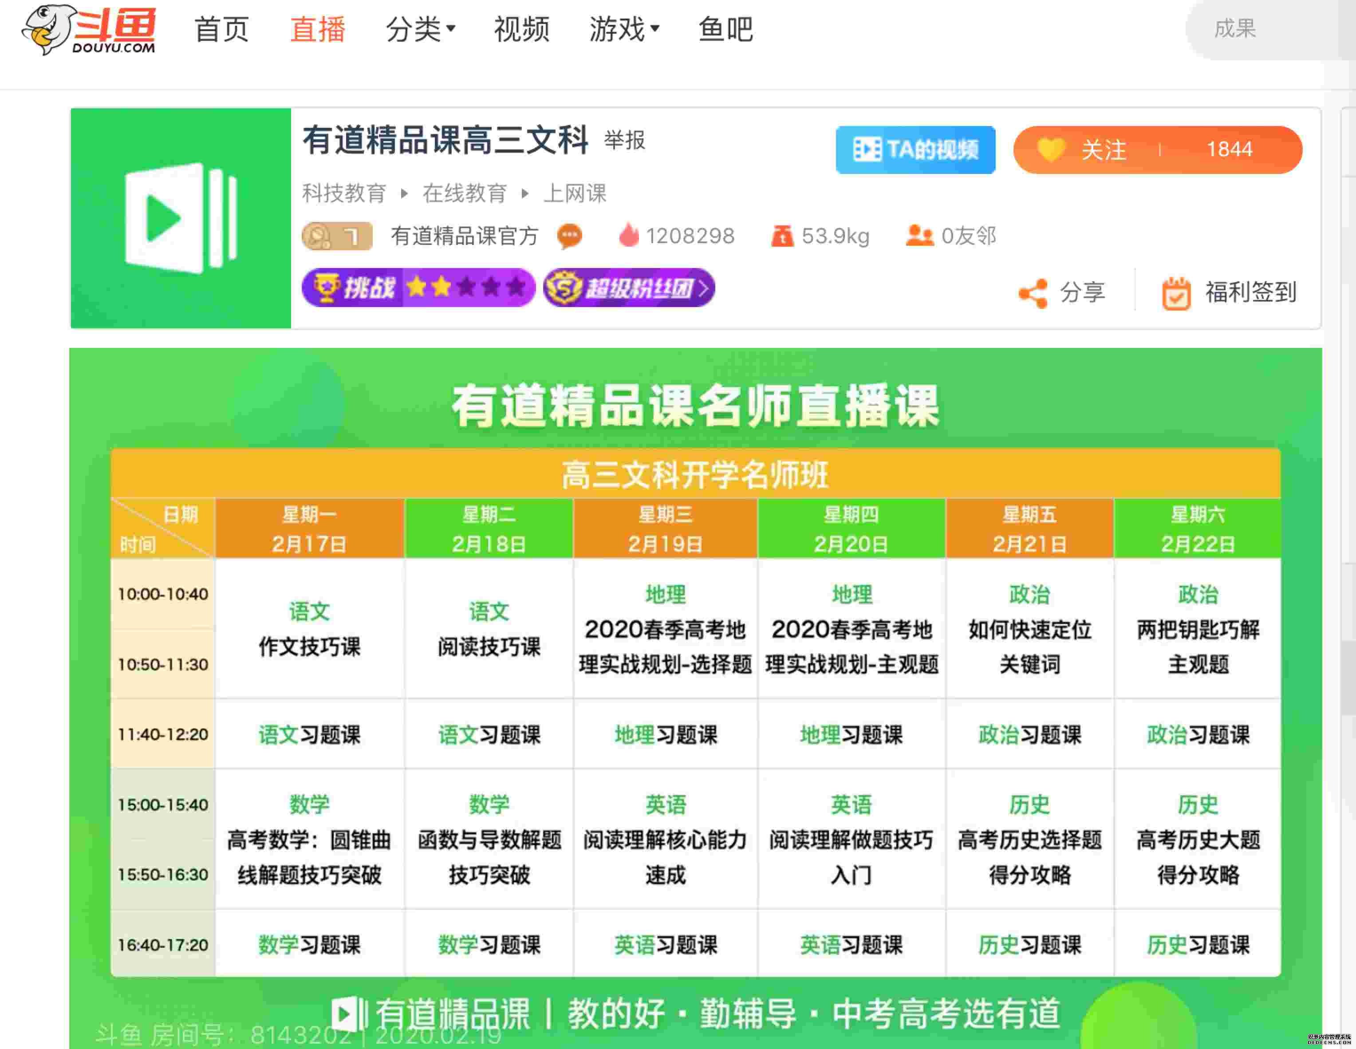Open TA的视频 video button
This screenshot has height=1049, width=1356.
[915, 150]
